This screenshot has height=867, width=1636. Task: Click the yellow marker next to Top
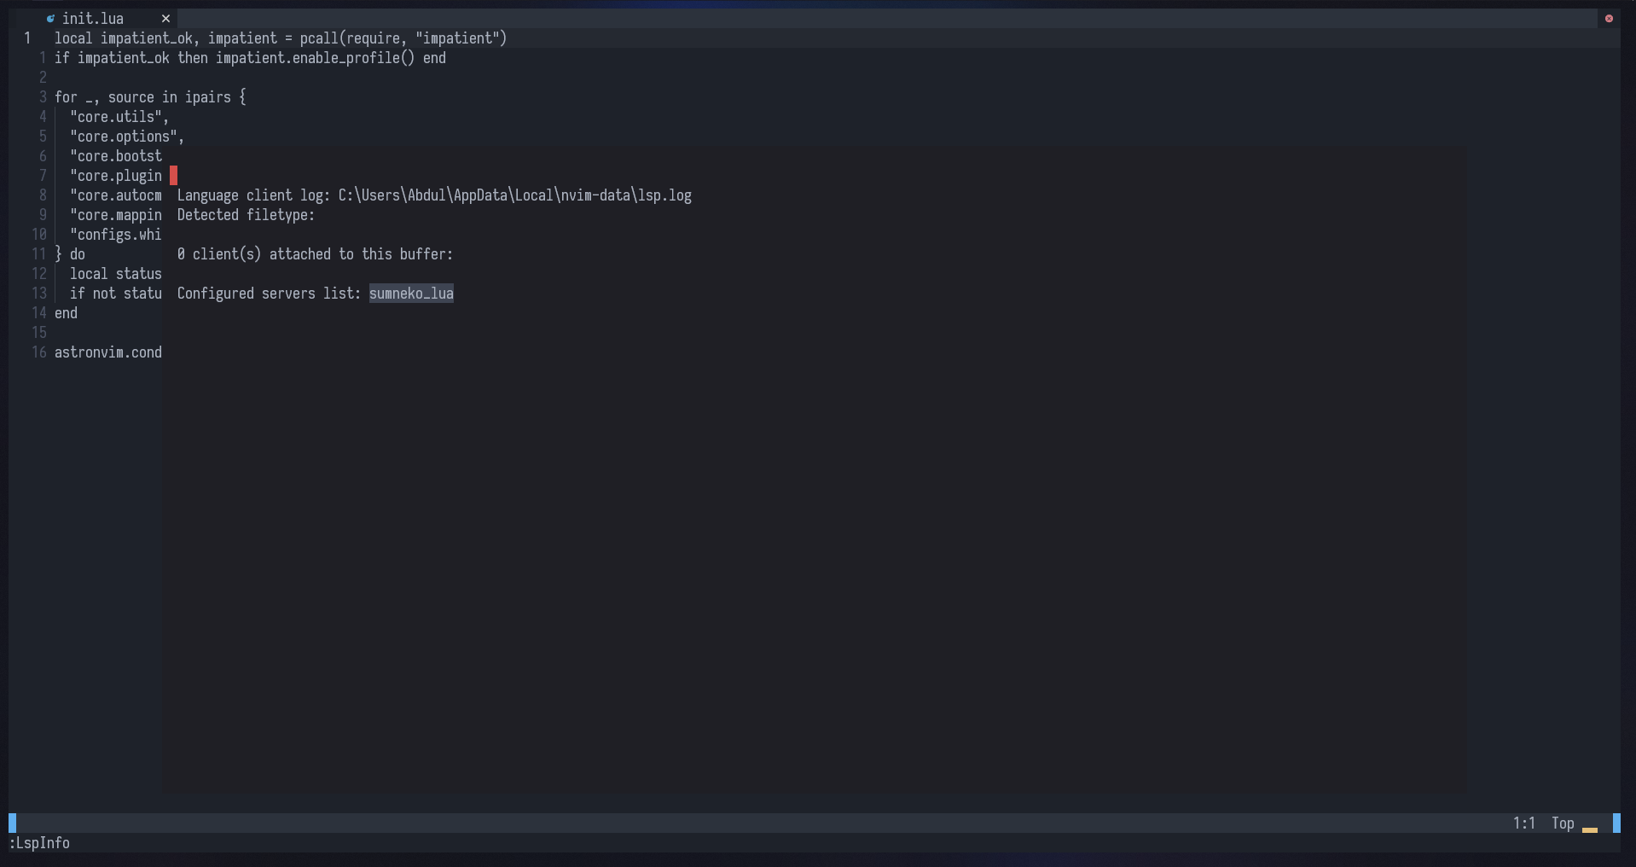[x=1590, y=829]
